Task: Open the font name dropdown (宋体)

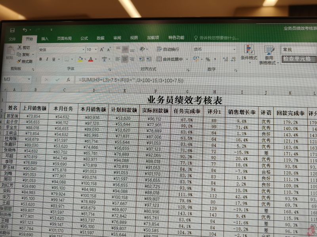Action: (61, 50)
